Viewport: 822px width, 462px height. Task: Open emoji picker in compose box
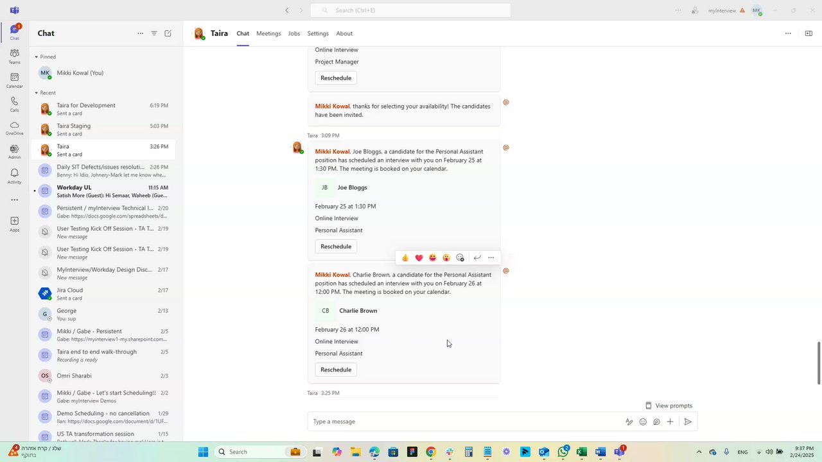point(643,422)
